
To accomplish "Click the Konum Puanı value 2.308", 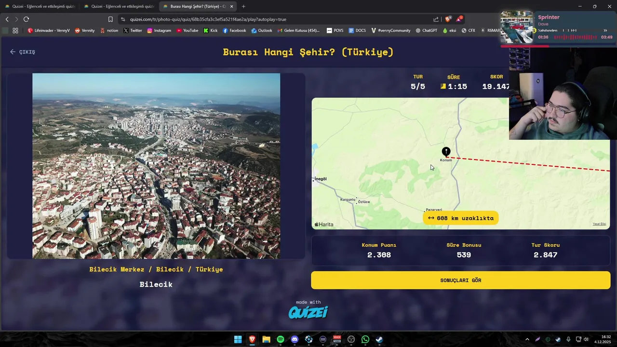I will (x=379, y=255).
